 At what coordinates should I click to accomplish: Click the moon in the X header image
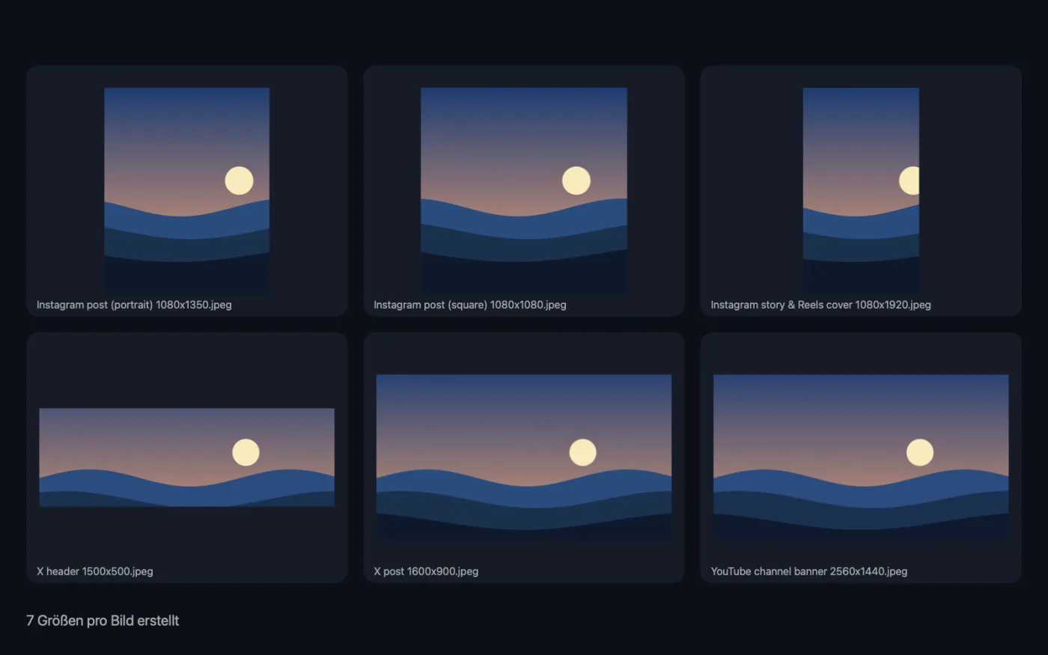point(246,452)
